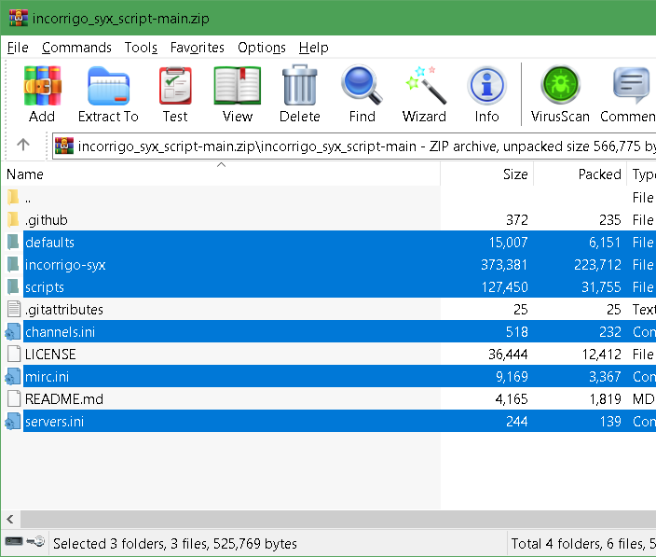Screen dimensions: 656x557
Task: Click the 36,444 size value
Action: pos(508,355)
